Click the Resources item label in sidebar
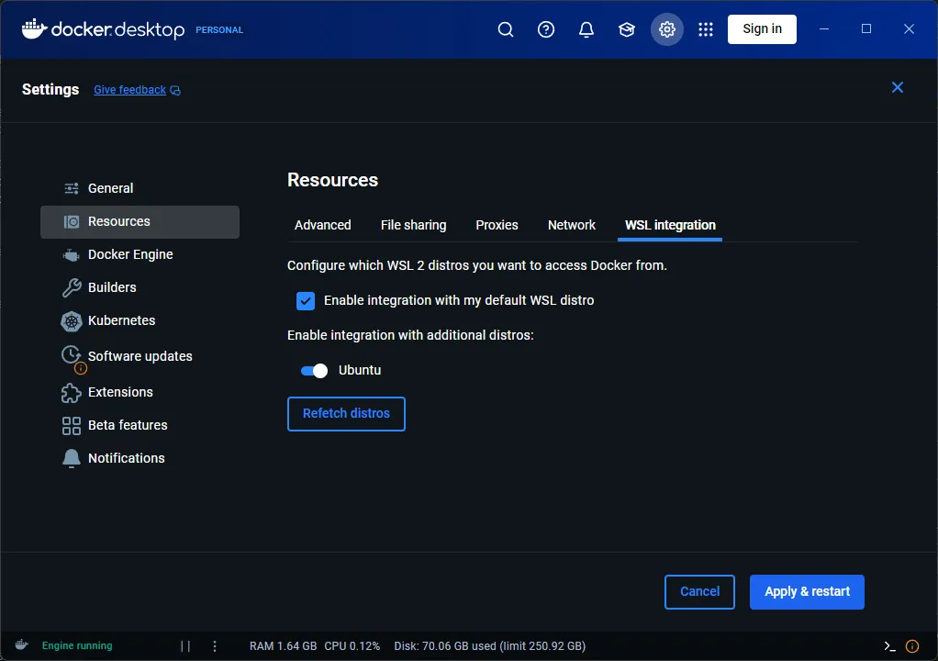Screen dimensions: 938x661 pos(119,221)
